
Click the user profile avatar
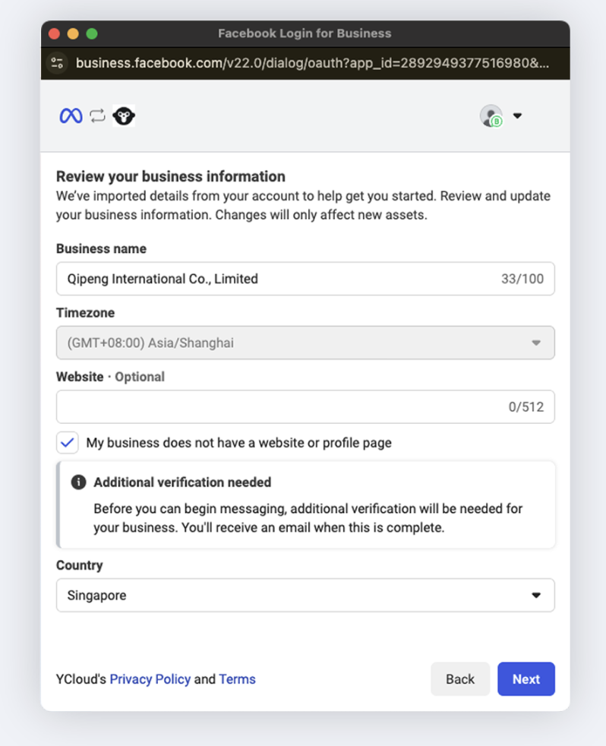(x=491, y=115)
